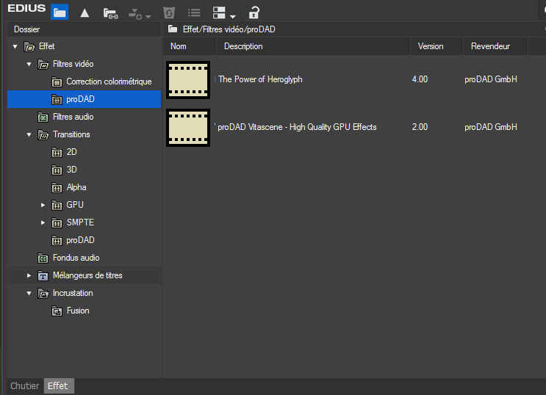Click the Correction colorimétrique folder icon

click(57, 81)
